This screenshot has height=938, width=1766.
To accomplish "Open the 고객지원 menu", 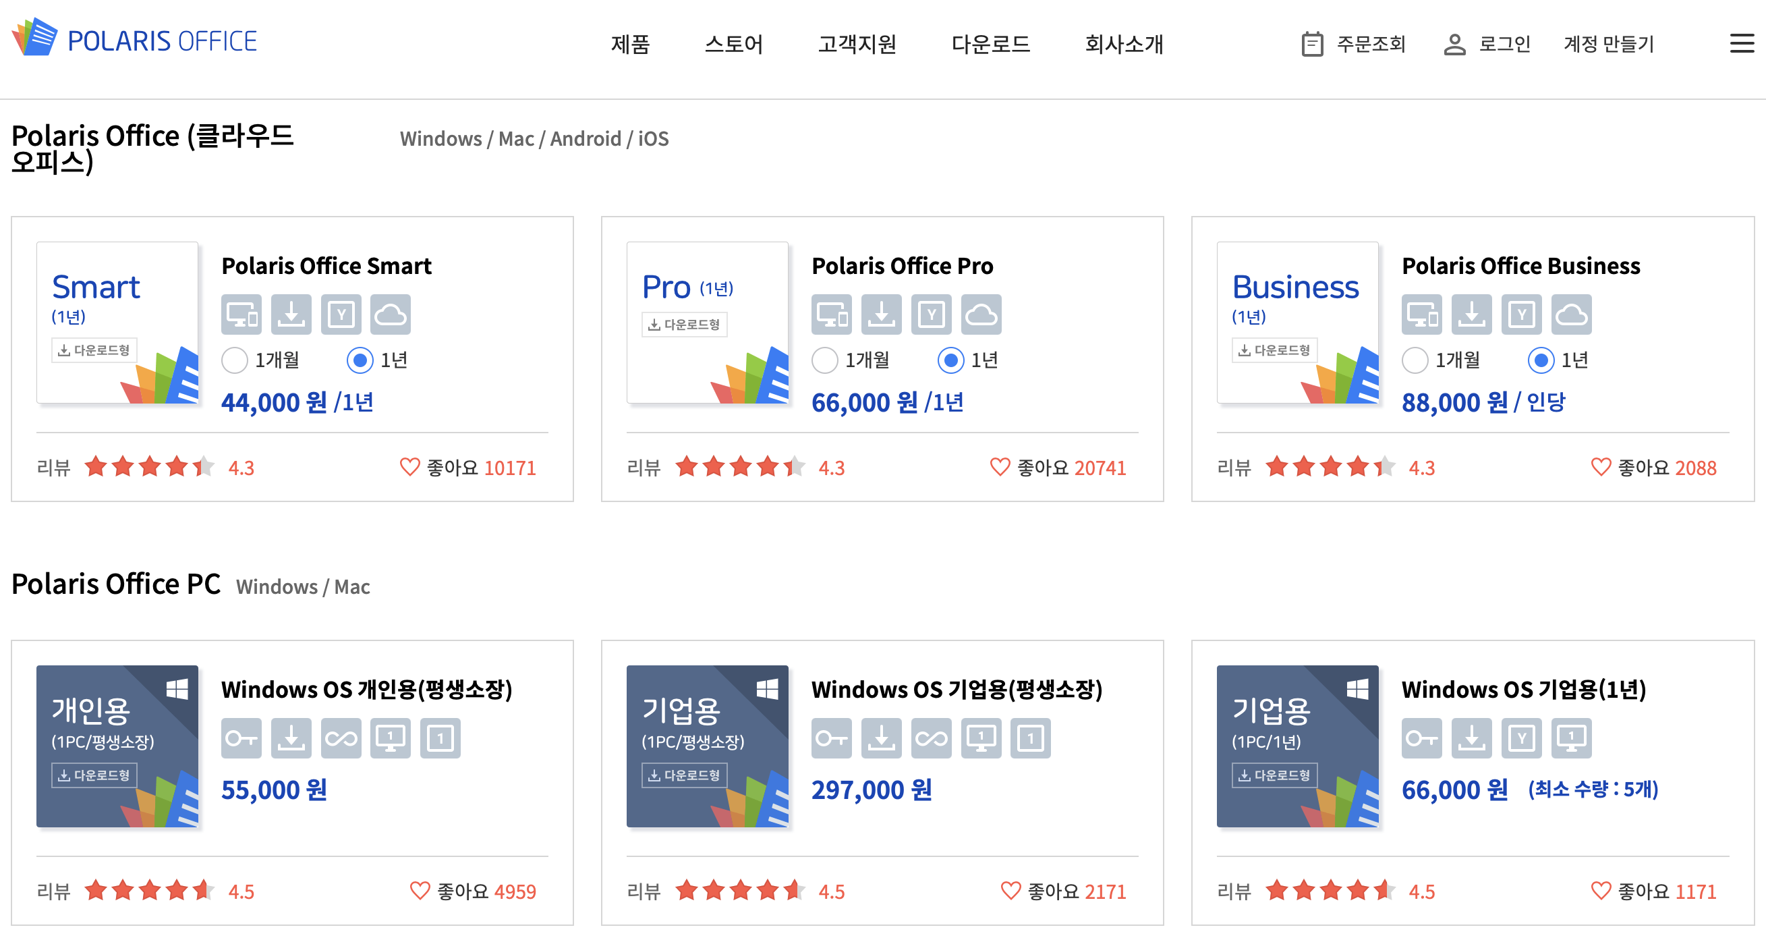I will click(856, 44).
